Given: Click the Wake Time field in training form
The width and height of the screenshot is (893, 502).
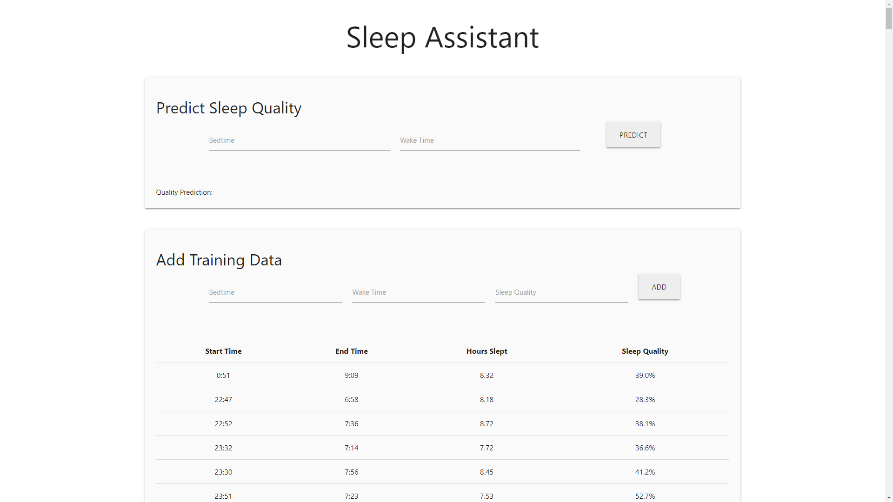Looking at the screenshot, I should click(418, 293).
